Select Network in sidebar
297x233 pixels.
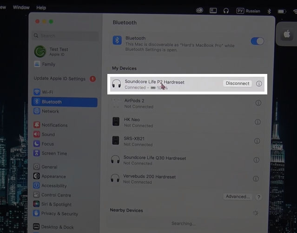click(46, 111)
